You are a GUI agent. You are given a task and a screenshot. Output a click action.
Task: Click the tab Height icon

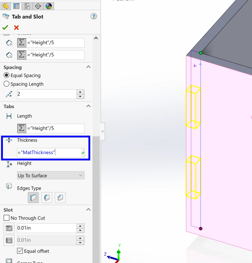[x=9, y=164]
